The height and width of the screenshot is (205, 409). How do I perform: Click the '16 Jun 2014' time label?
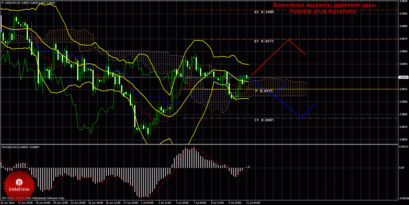pos(7,203)
